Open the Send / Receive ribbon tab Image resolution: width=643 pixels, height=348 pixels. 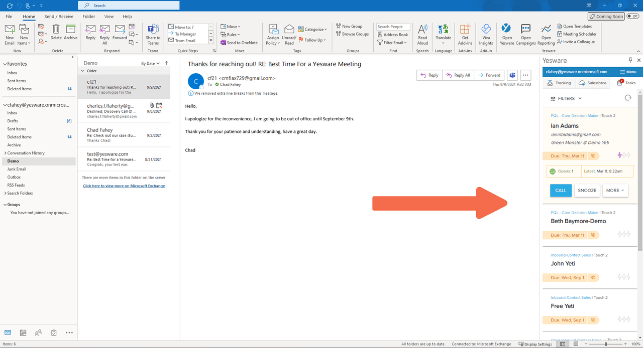coord(59,17)
